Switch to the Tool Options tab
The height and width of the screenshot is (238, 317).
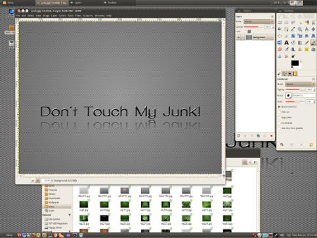coord(279,74)
